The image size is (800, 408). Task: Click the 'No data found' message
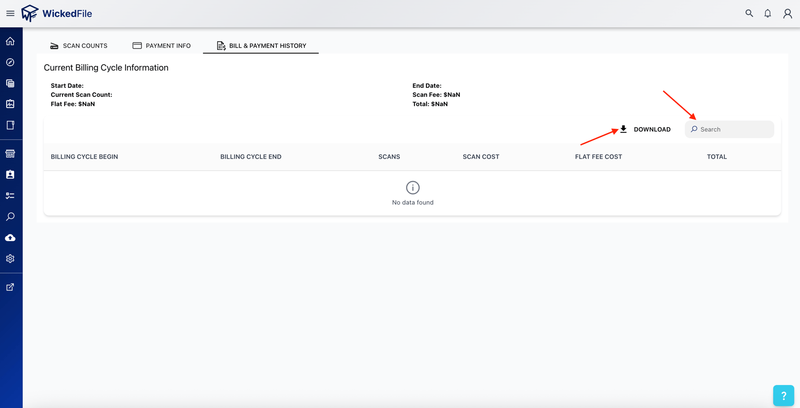pyautogui.click(x=413, y=203)
